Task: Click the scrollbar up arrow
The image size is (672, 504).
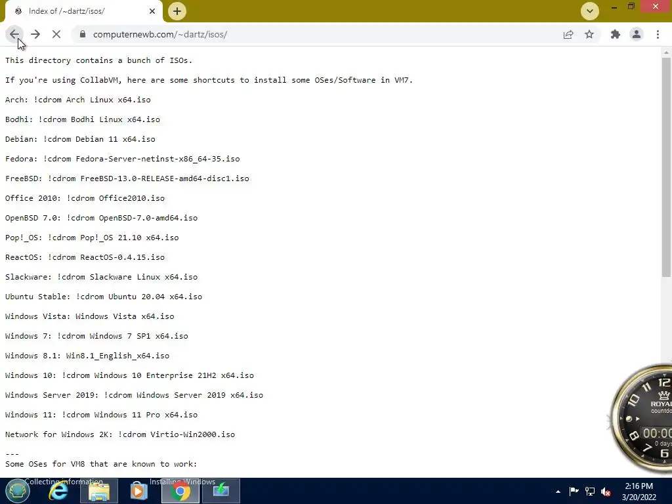Action: coord(666,52)
